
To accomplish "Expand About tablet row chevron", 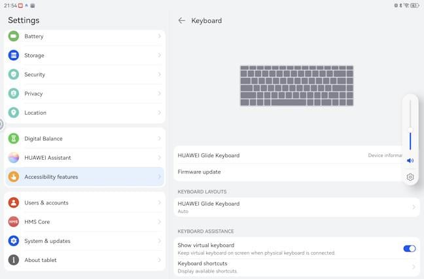I will pos(159,260).
